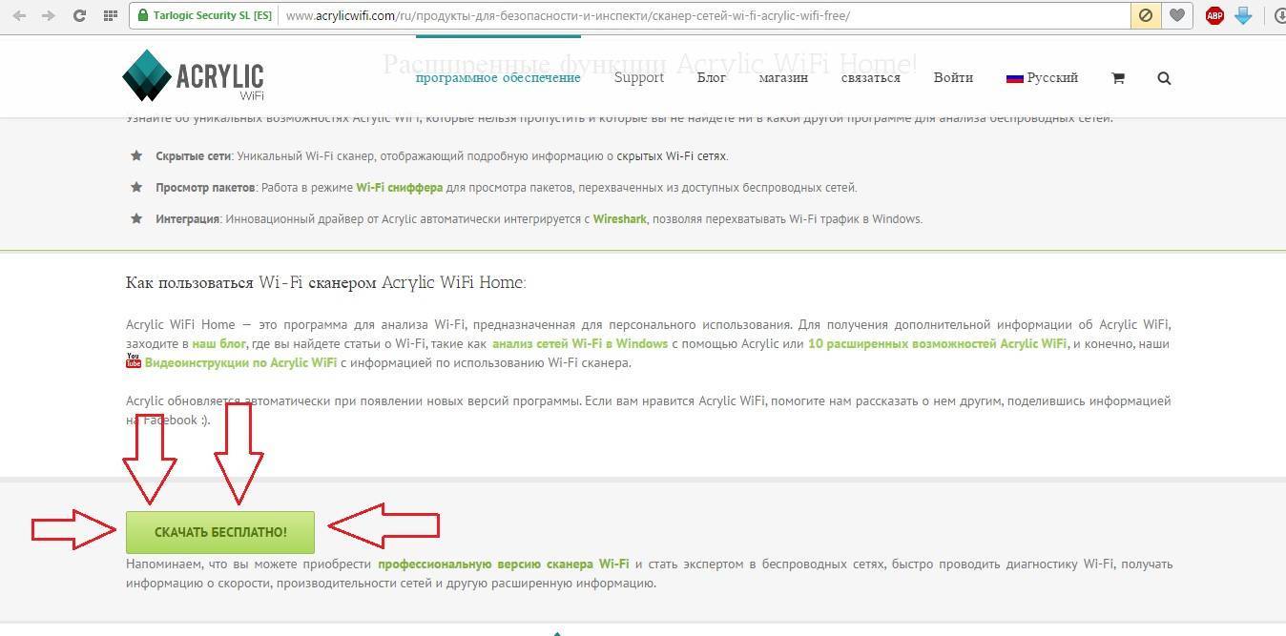Go to the Блог page
This screenshot has height=636, width=1286.
tap(711, 78)
